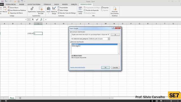Switch to the DADOS tab
This screenshot has height=102, width=181.
click(x=57, y=5)
